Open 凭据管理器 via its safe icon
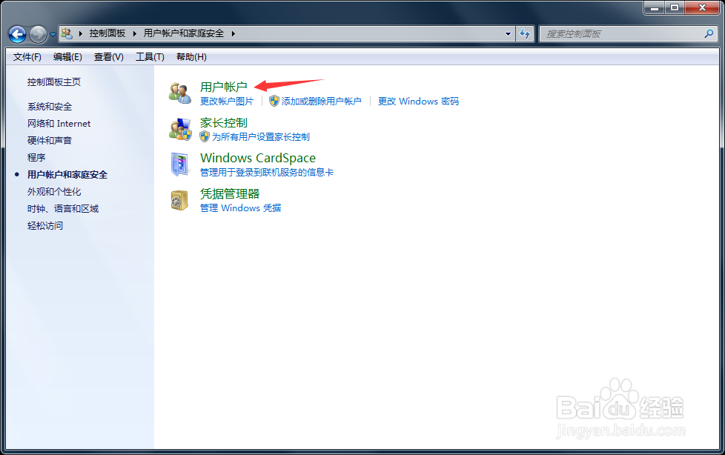Image resolution: width=725 pixels, height=455 pixels. click(x=180, y=200)
